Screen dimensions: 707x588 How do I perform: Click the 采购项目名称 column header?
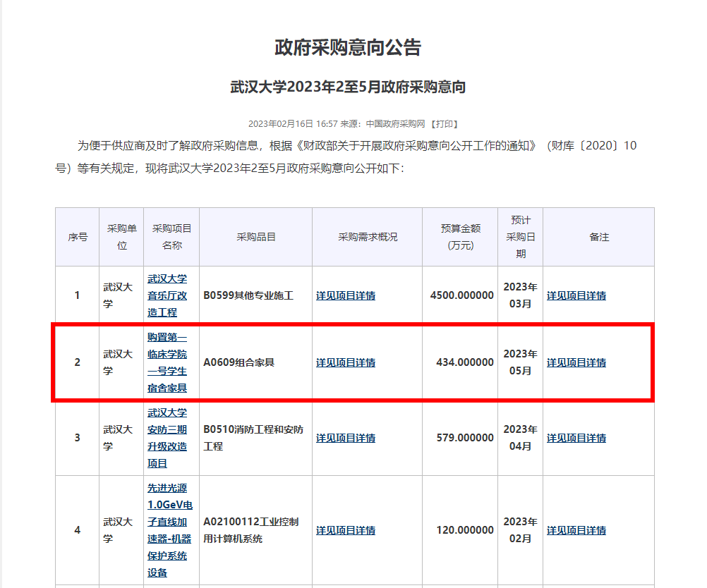[171, 237]
